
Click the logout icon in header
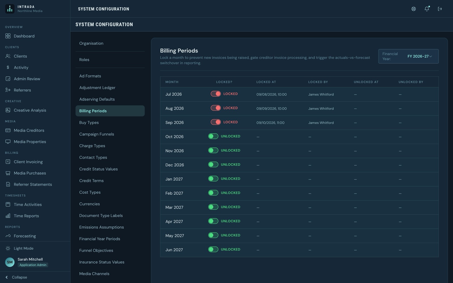click(x=440, y=9)
